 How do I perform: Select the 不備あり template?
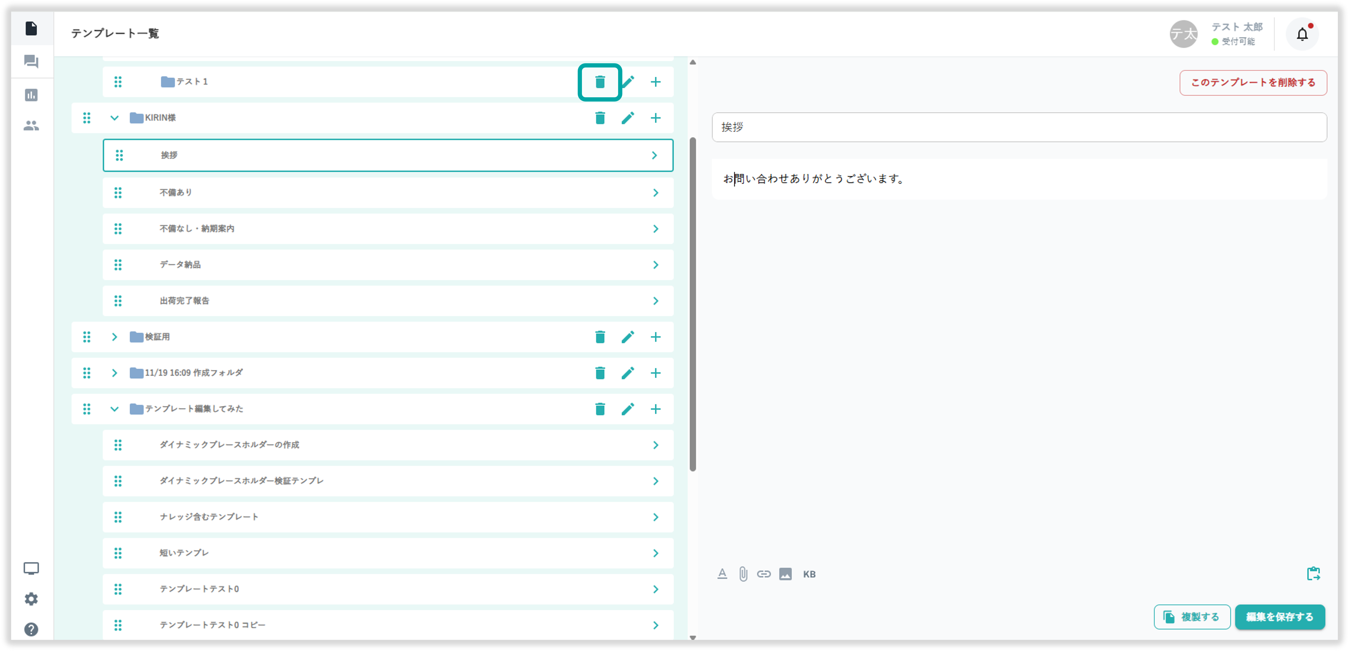(387, 192)
